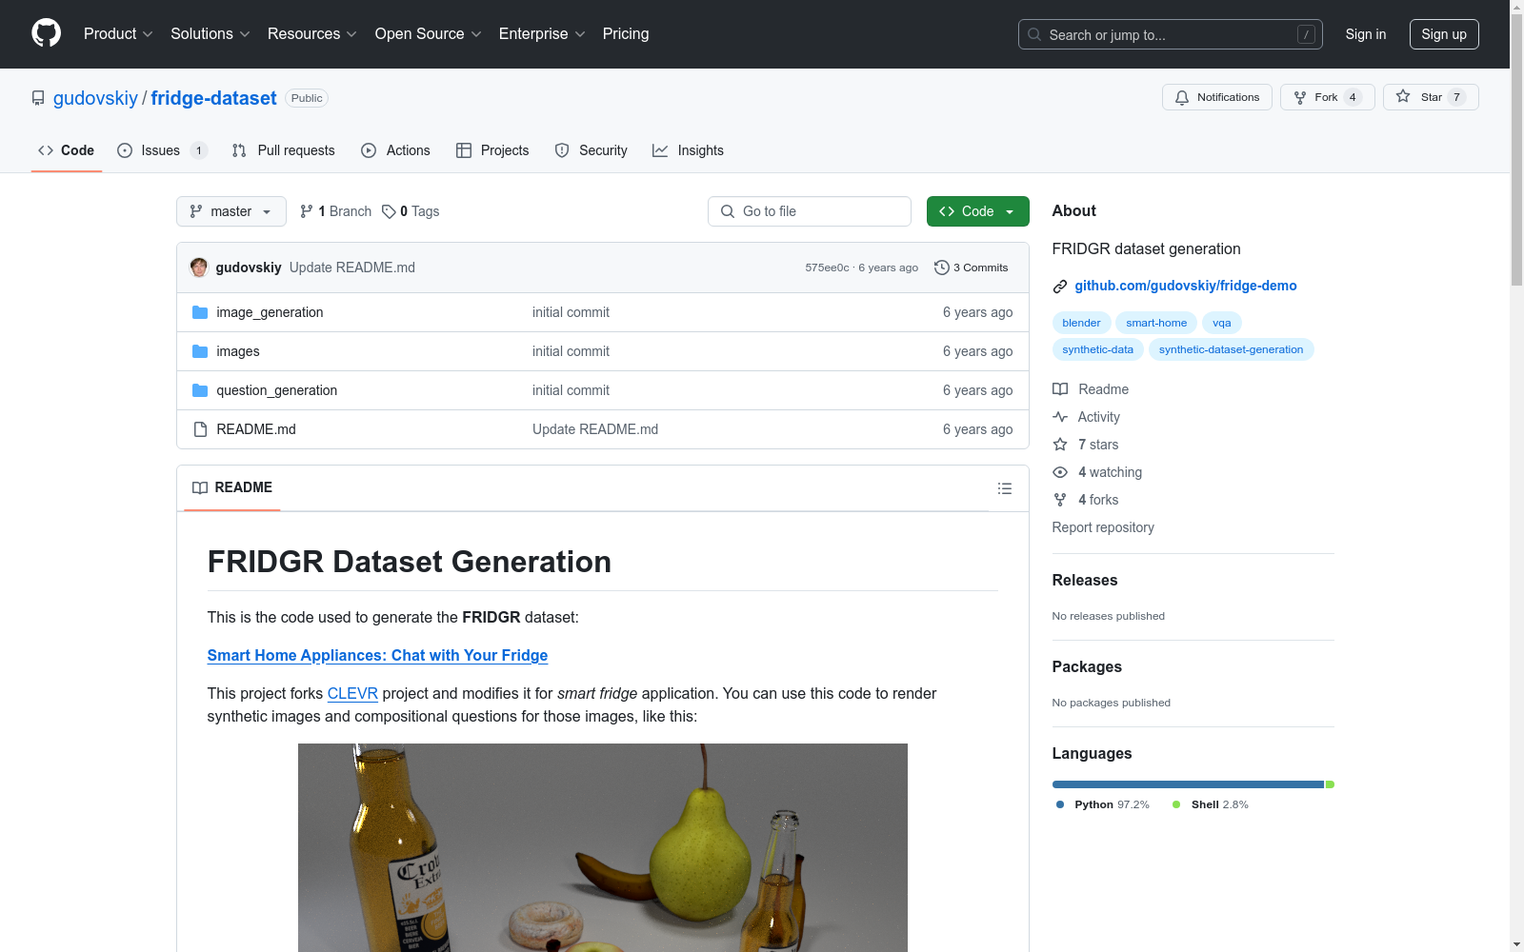Open the README.md file

pos(256,429)
